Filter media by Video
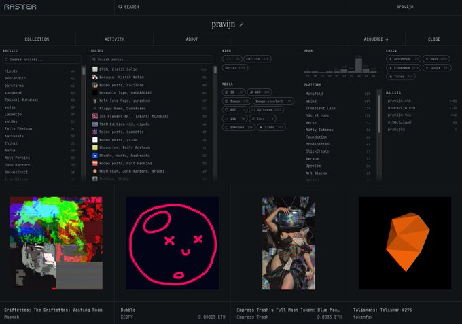This screenshot has height=324, width=462. 271,127
